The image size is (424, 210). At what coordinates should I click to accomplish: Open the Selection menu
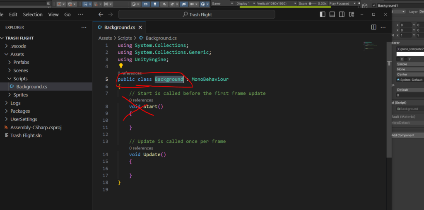click(33, 14)
